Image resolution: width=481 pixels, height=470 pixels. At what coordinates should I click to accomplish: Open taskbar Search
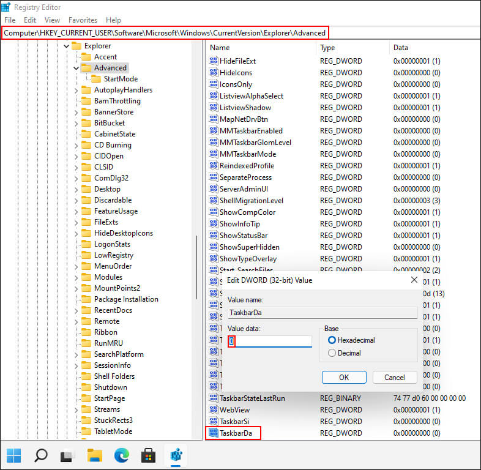point(40,455)
